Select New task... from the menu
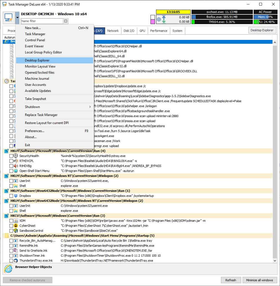280x286 pixels. 55,28
